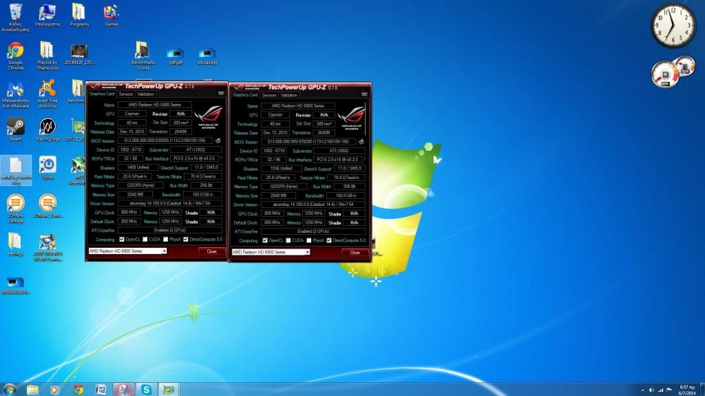Enable CUDA checkbox in left GPU-Z window
Viewport: 705px width, 396px height.
coord(145,239)
